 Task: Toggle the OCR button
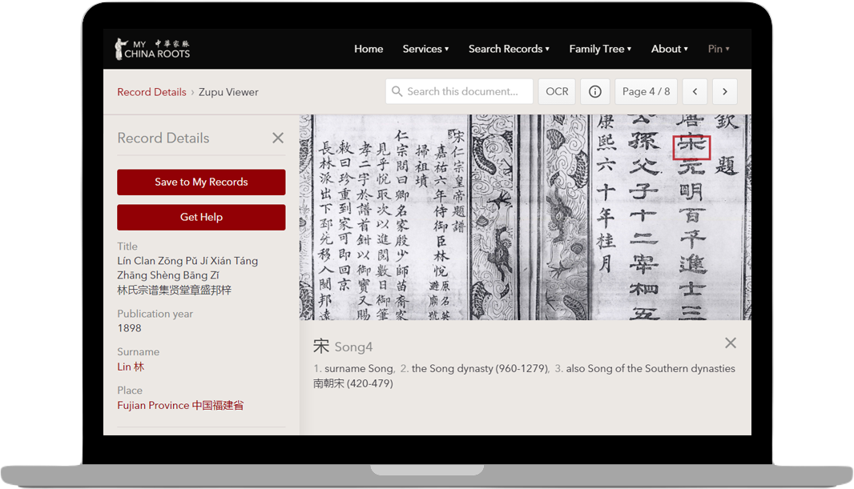click(557, 92)
